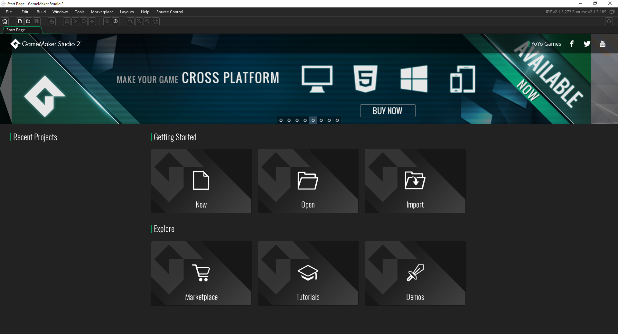Screen dimensions: 618x334
Task: Click the New project tile
Action: tap(201, 181)
